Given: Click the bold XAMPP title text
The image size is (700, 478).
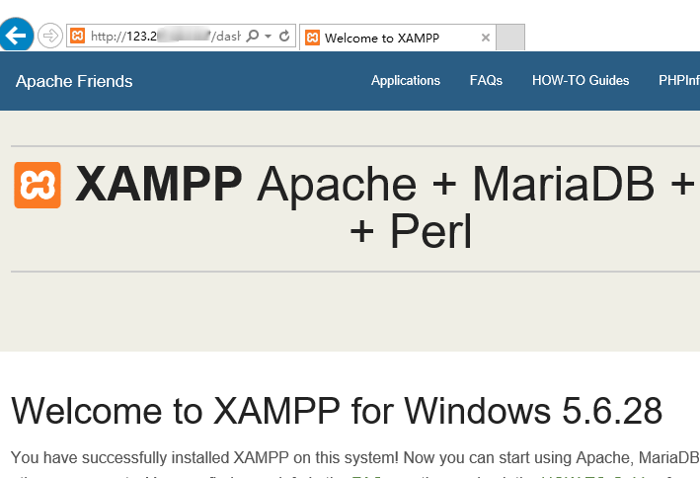Looking at the screenshot, I should pos(159,184).
